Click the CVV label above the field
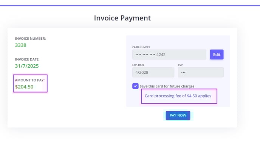This screenshot has width=260, height=143. tap(180, 65)
